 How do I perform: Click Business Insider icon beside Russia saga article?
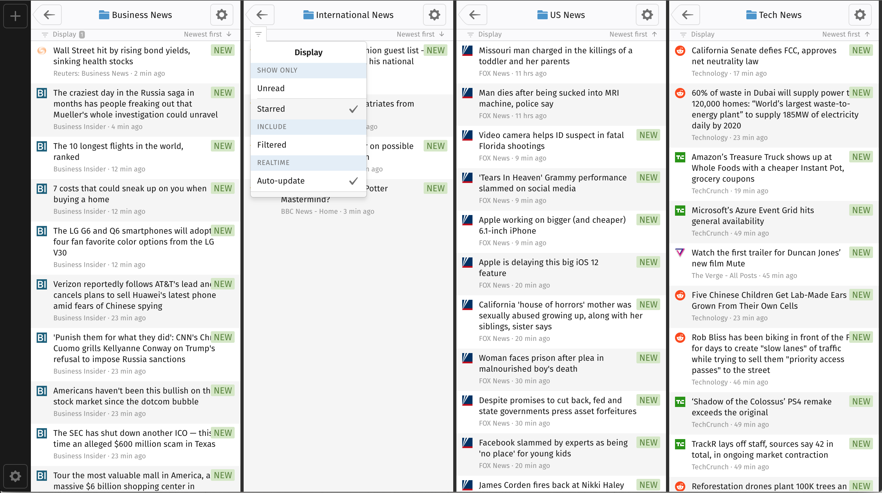pos(42,93)
